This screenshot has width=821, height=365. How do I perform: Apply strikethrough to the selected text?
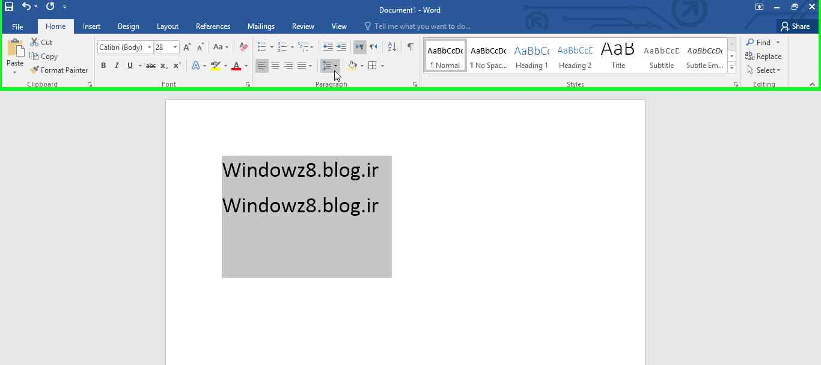pos(151,66)
